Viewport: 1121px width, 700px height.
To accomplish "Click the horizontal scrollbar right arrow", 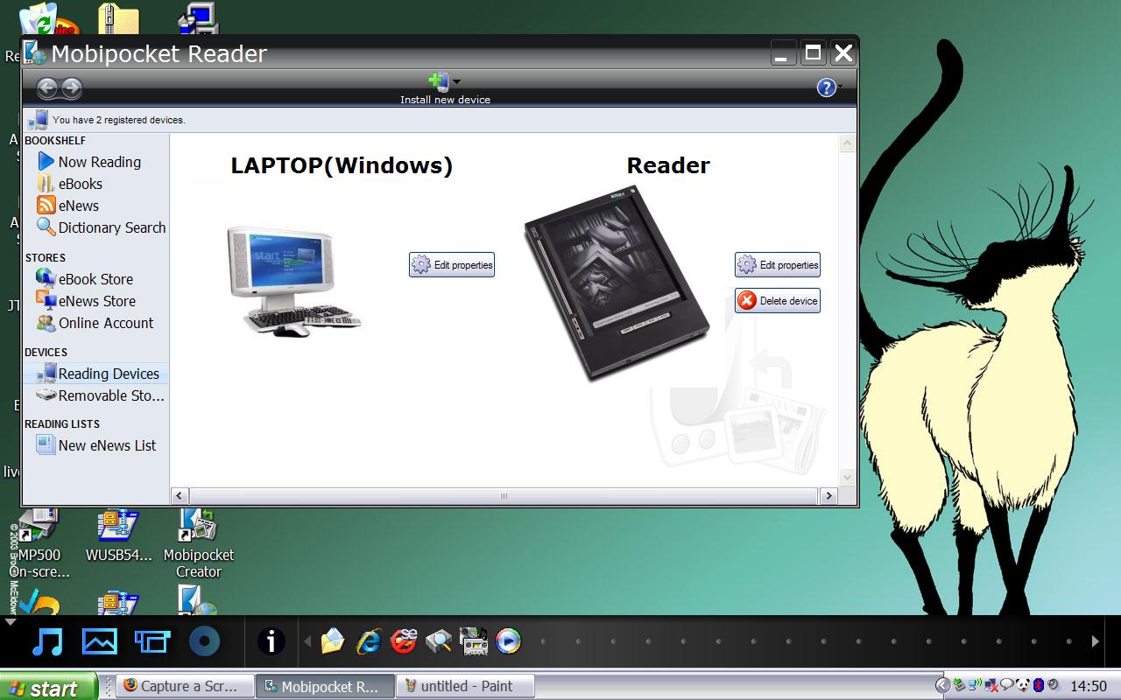I will tap(828, 496).
